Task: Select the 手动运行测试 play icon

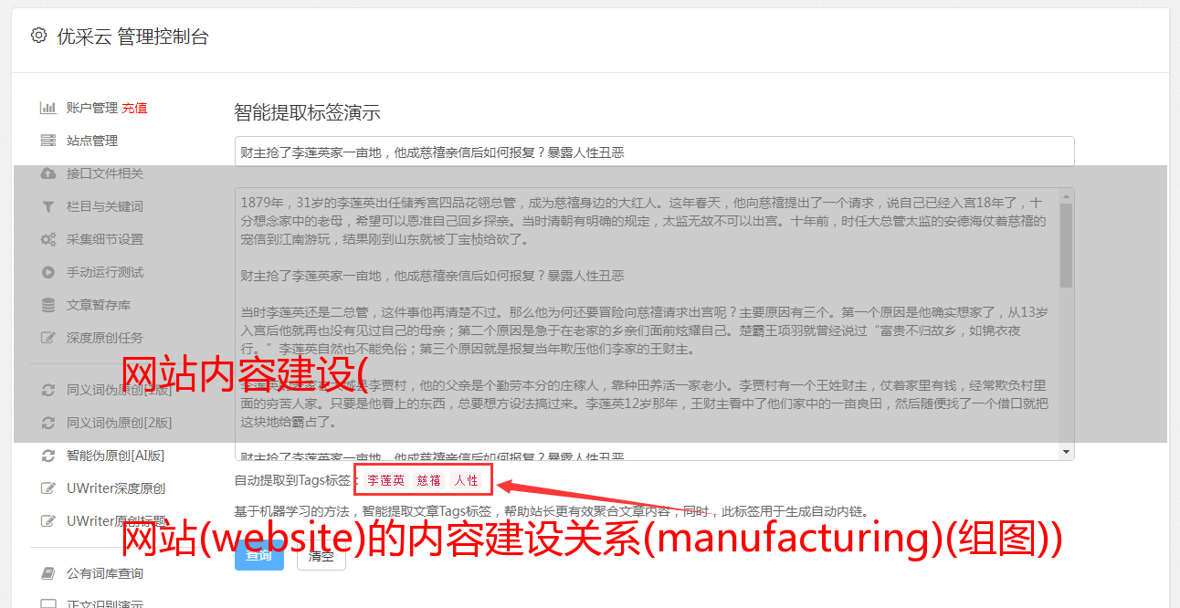Action: coord(48,272)
